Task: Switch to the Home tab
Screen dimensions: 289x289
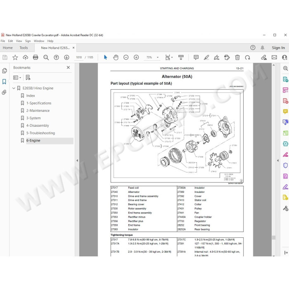Action: (x=8, y=48)
